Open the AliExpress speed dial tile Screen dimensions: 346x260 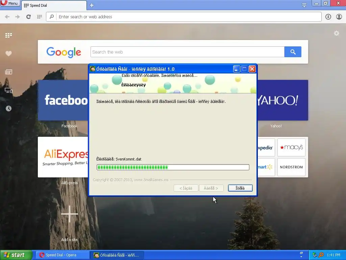tap(63, 157)
